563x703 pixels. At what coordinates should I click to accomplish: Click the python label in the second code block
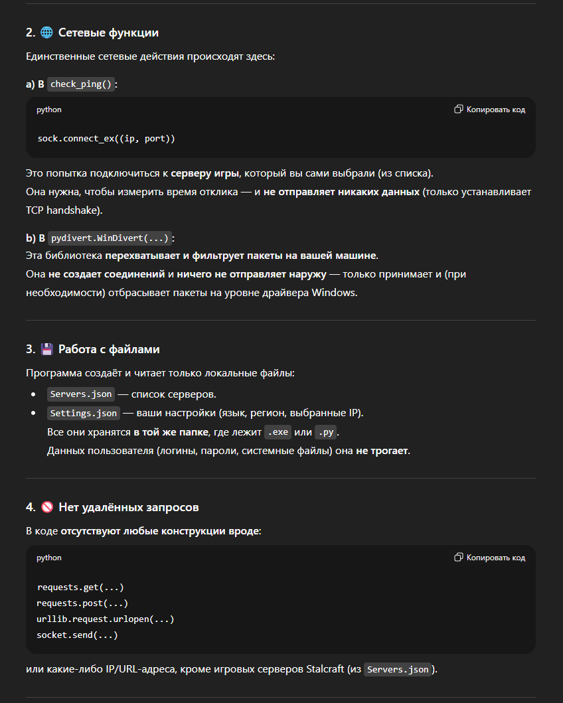(49, 558)
